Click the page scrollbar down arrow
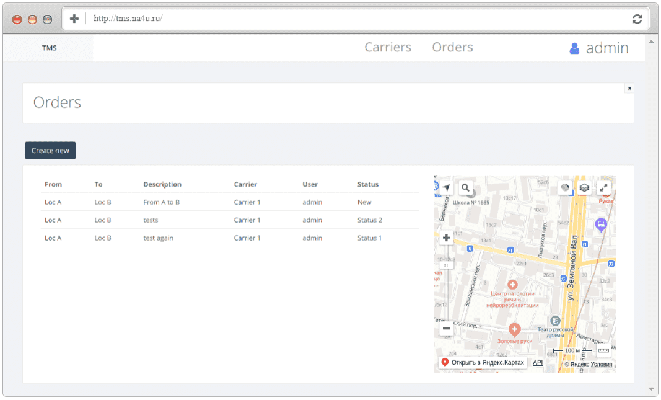The image size is (661, 400). coord(651,389)
